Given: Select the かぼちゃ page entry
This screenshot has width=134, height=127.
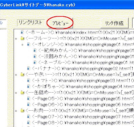Looking at the screenshot, I should tap(83, 87).
